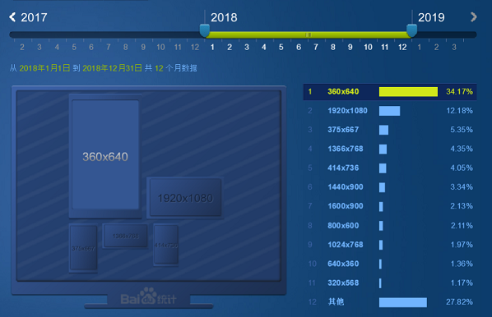Screen dimensions: 492x317
Task: Click the 2019 year label
Action: pyautogui.click(x=431, y=17)
